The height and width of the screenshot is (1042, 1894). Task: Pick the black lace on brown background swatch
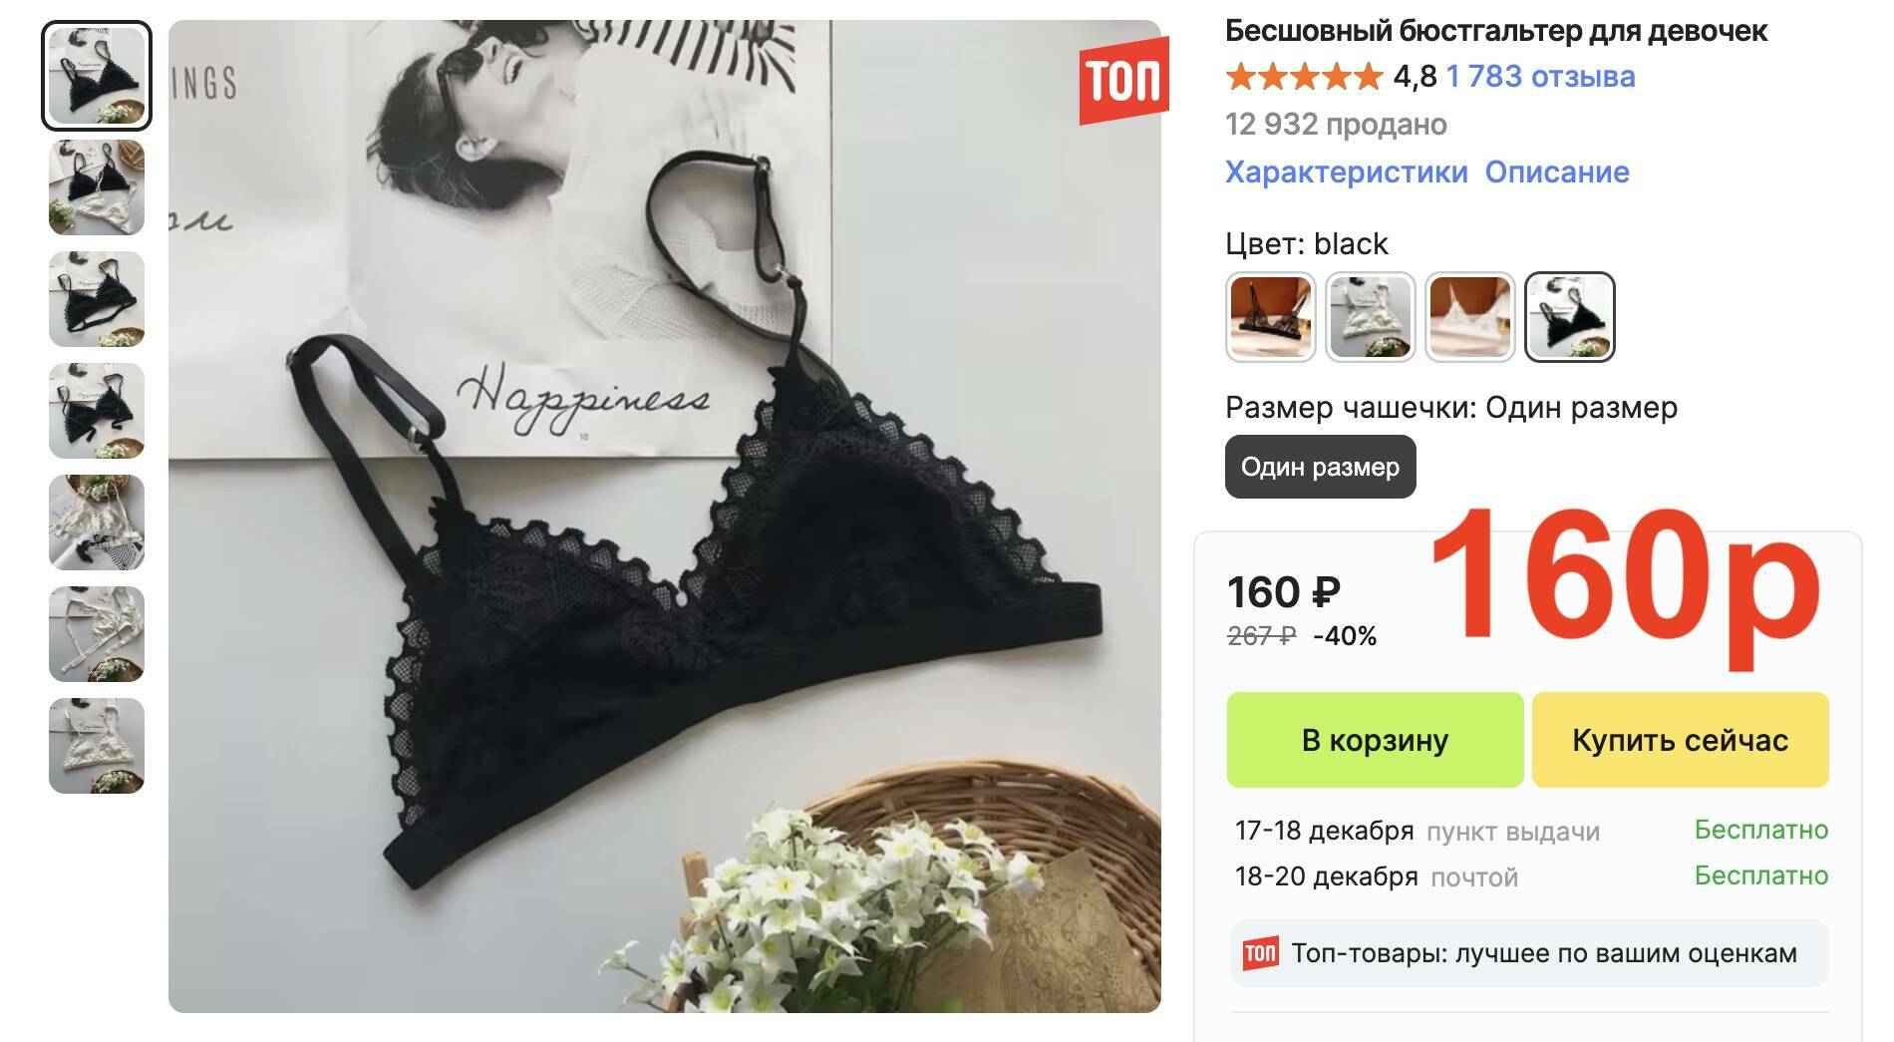tap(1271, 316)
